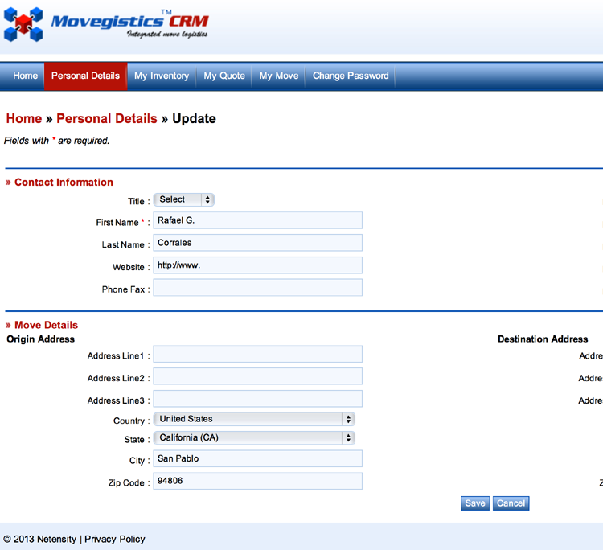Screen dimensions: 603x550
Task: Click the 'Fields with * are required' note
Action: coord(56,141)
